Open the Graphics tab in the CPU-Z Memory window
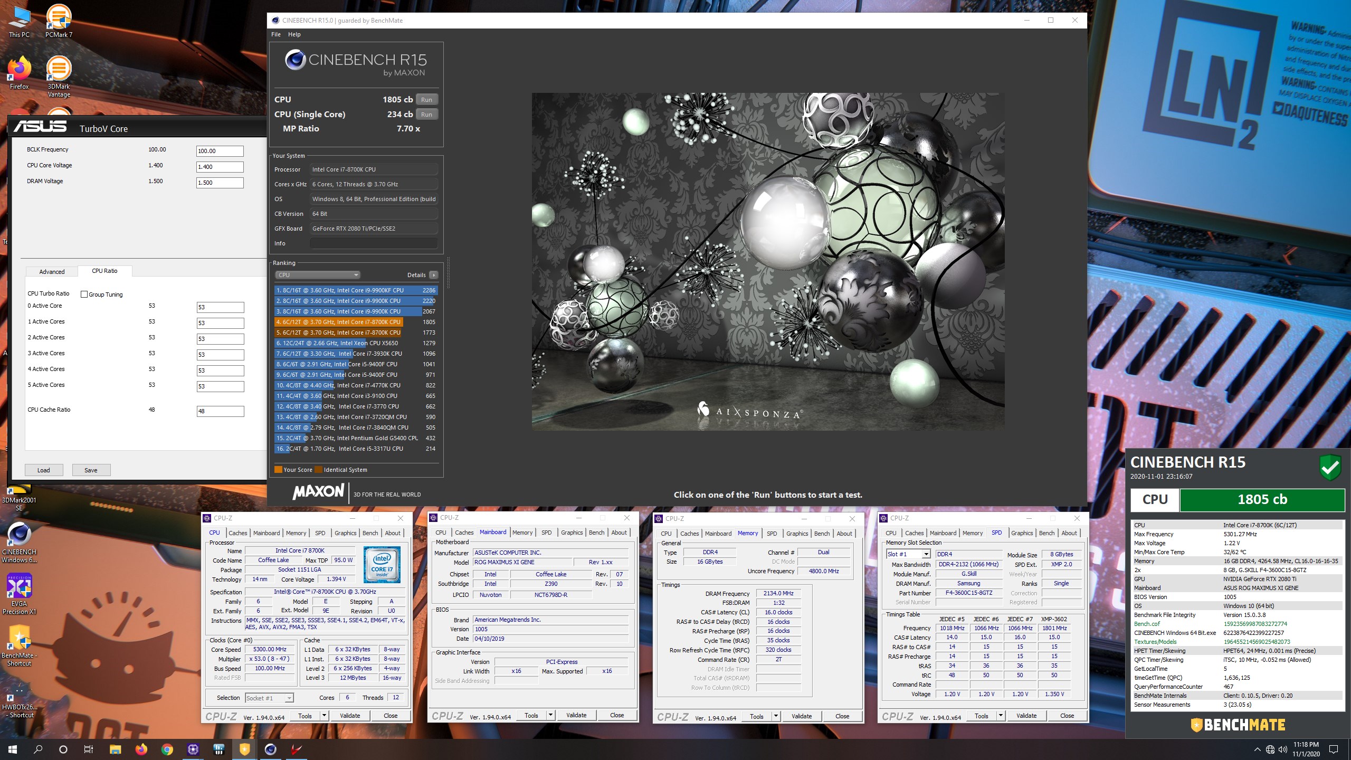Viewport: 1351px width, 760px height. (x=797, y=534)
